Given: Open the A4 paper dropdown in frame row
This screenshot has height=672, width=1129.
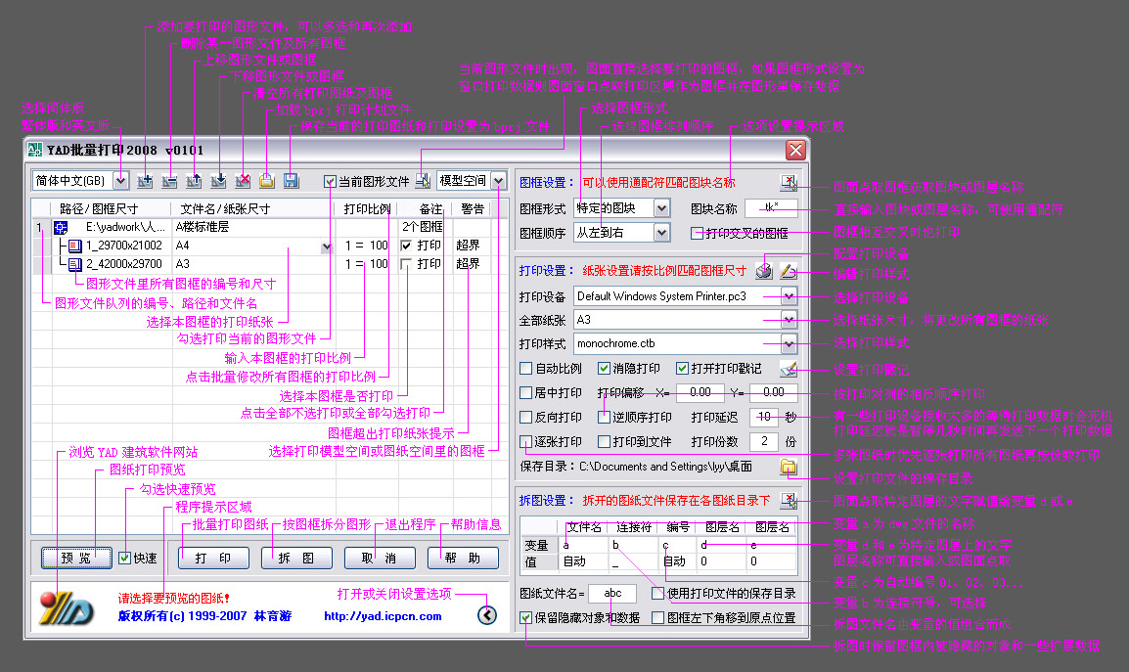Looking at the screenshot, I should tap(326, 246).
